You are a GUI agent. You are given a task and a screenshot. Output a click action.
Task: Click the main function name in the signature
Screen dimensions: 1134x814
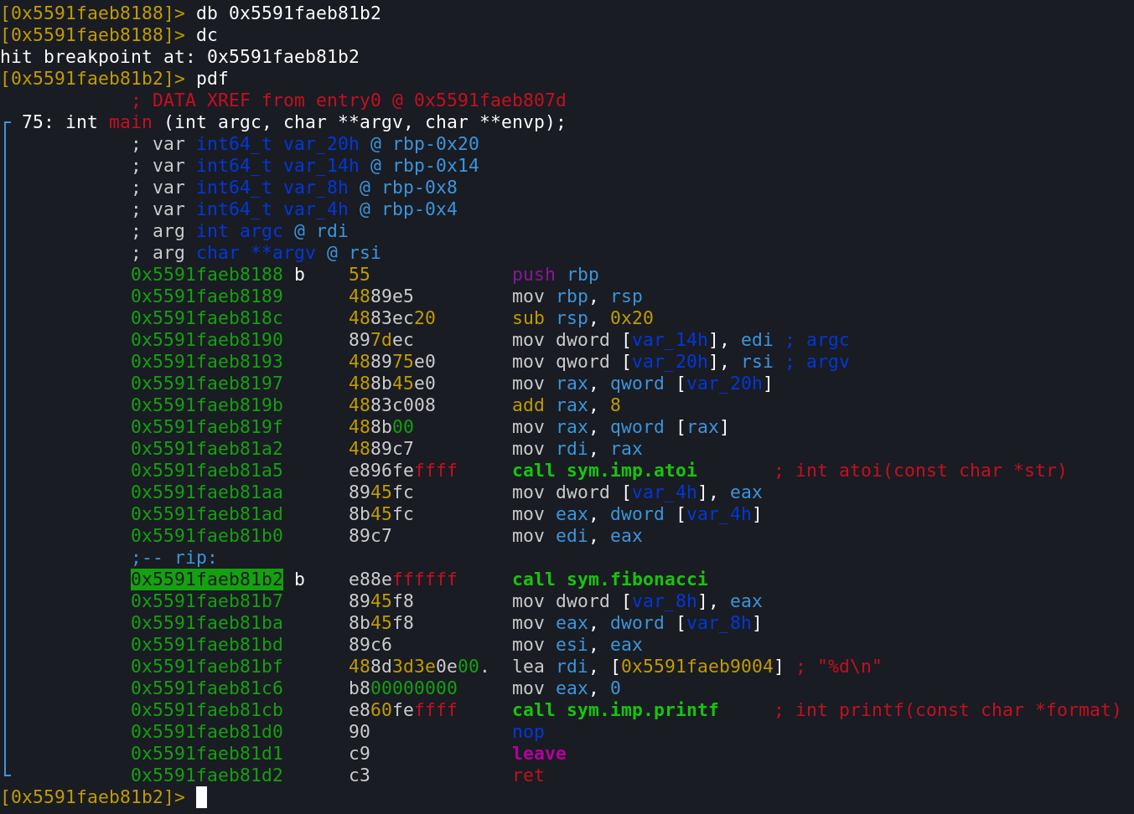(x=130, y=122)
